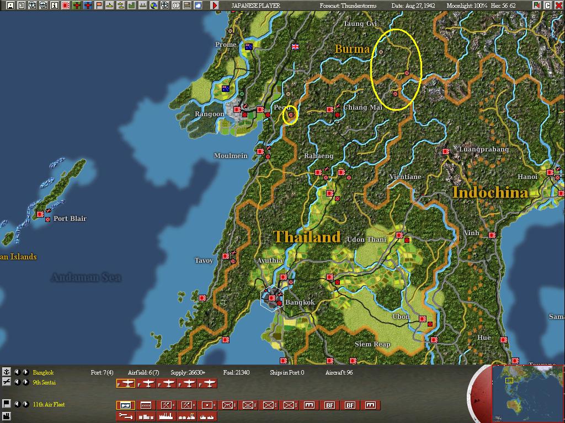The image size is (565, 423).
Task: Select the single-dot unit icon in land units row
Action: coord(207,405)
